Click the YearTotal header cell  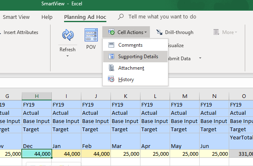pyautogui.click(x=241, y=141)
